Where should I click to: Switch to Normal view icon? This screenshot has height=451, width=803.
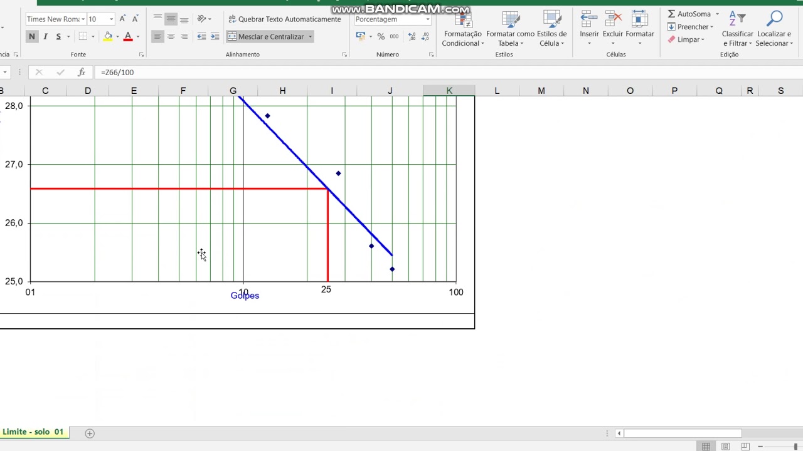click(706, 447)
